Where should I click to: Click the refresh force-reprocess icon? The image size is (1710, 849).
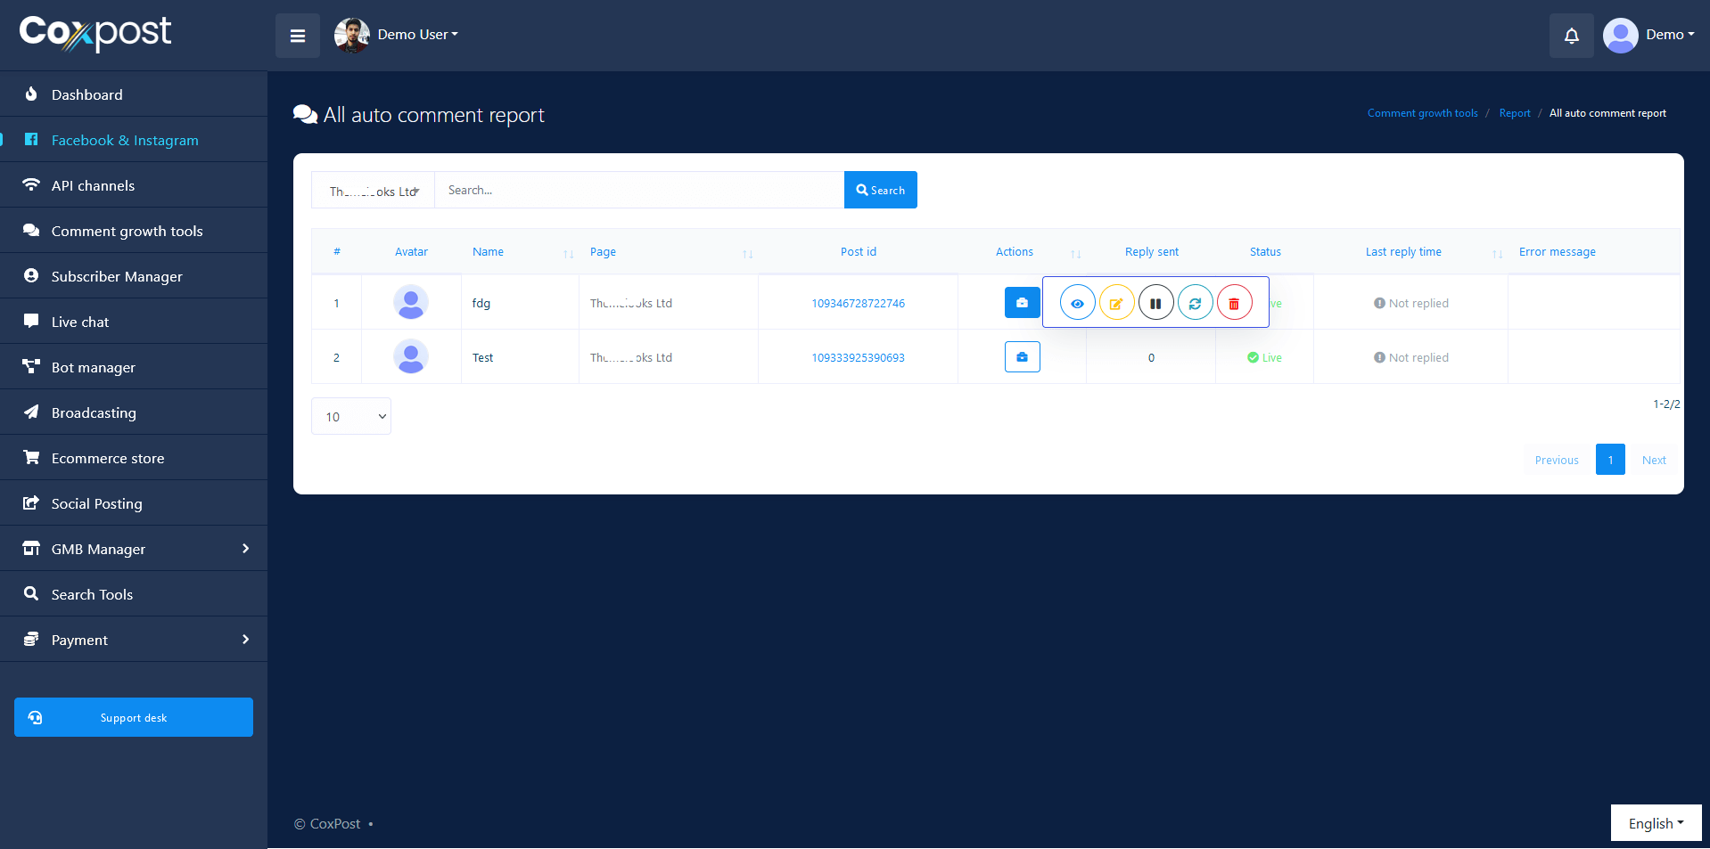tap(1195, 303)
